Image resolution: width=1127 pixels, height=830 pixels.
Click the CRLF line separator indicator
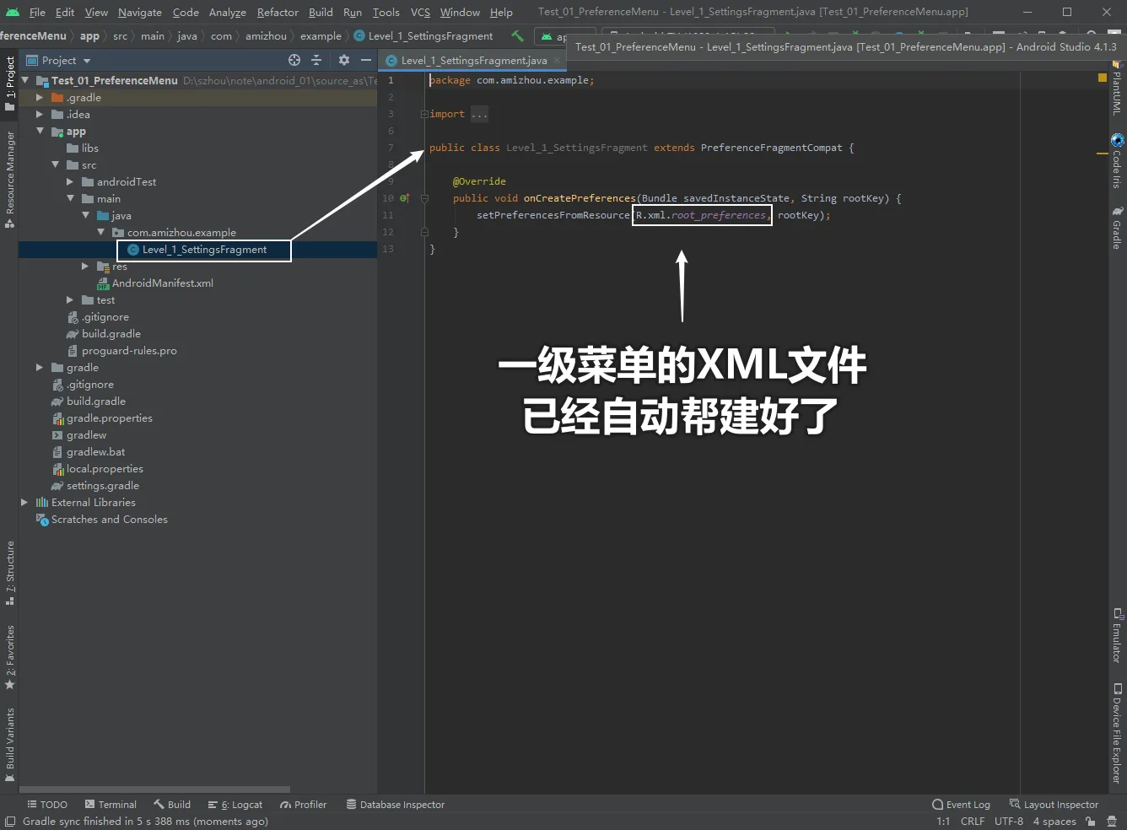[x=973, y=821]
